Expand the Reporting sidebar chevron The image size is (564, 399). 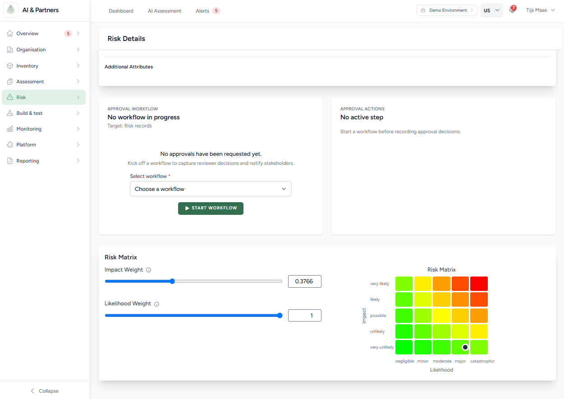tap(78, 161)
